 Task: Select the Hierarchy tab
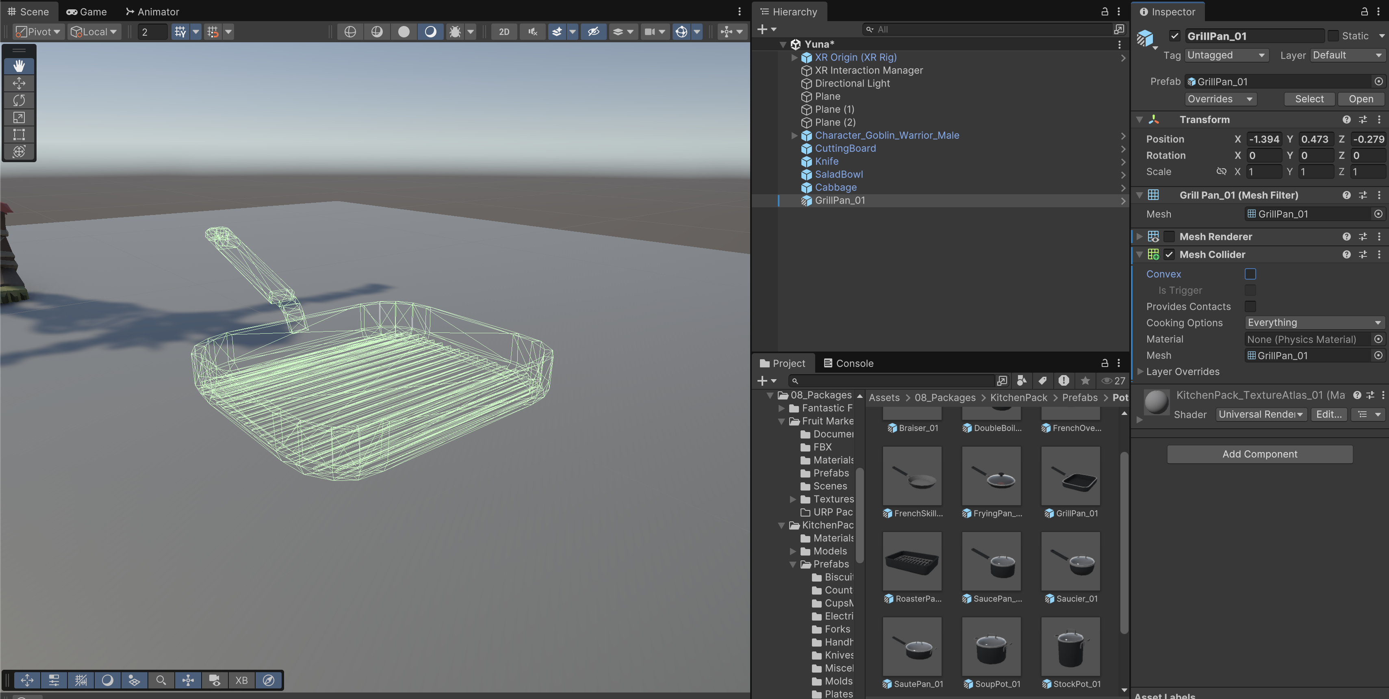coord(789,12)
